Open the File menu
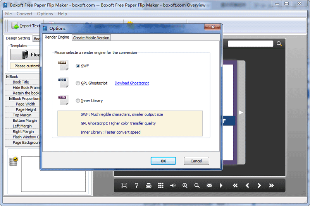The height and width of the screenshot is (206, 310). click(x=8, y=14)
